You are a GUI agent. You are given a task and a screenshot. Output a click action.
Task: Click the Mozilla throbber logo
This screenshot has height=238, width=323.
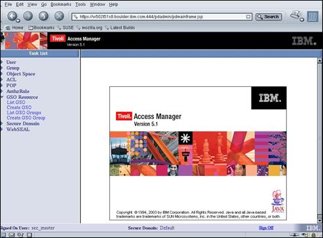pos(313,16)
